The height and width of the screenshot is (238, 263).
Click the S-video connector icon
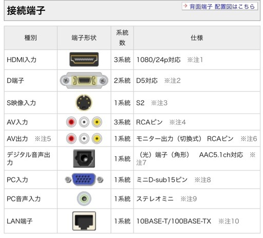84,102
